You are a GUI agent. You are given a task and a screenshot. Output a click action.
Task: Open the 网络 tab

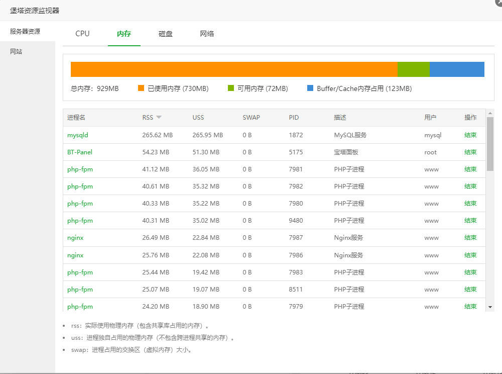point(207,34)
